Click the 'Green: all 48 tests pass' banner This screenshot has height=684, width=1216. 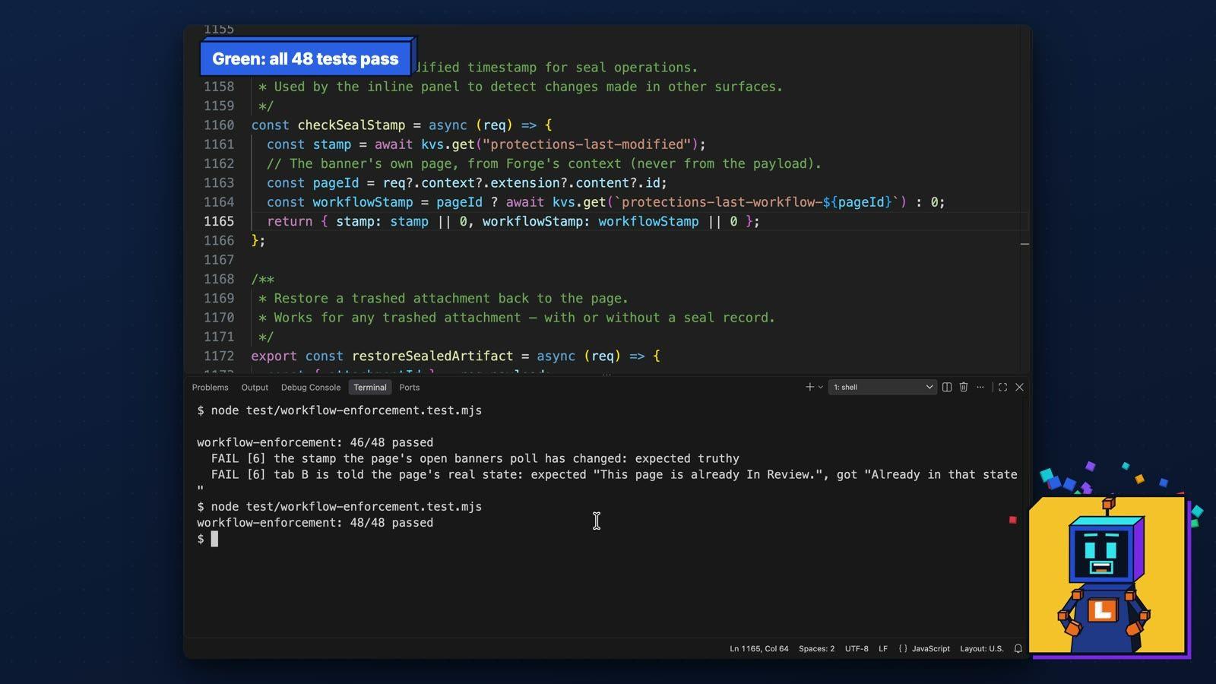click(x=306, y=59)
